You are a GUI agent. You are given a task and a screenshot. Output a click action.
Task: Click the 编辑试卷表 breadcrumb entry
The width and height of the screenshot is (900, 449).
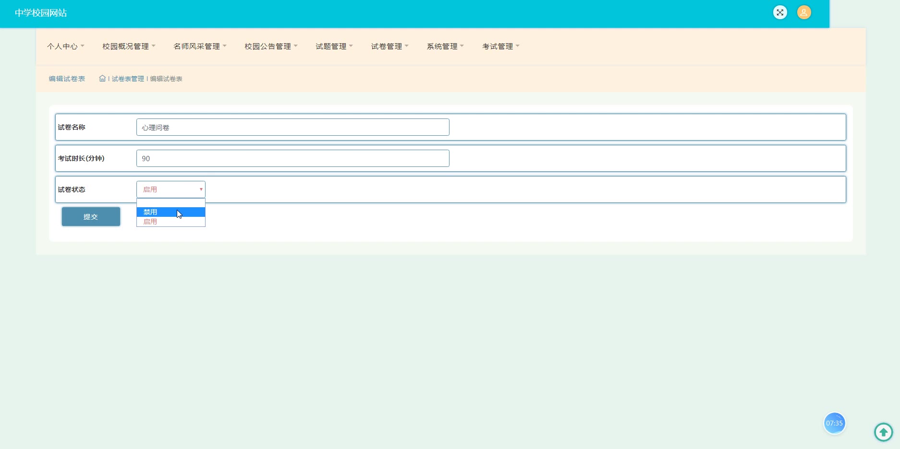pyautogui.click(x=166, y=79)
